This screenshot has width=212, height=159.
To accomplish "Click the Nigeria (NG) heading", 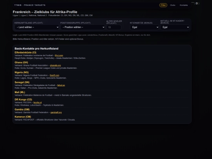I will coord(22,72).
